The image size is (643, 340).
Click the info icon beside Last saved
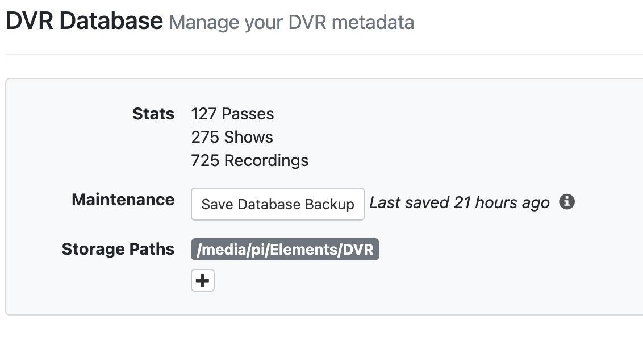coord(566,202)
